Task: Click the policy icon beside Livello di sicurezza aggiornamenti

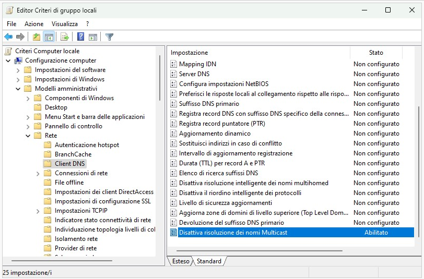Action: [x=173, y=203]
